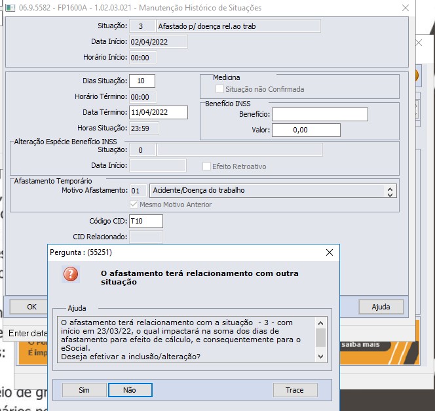Close the background window behind the dialog

pos(419,43)
